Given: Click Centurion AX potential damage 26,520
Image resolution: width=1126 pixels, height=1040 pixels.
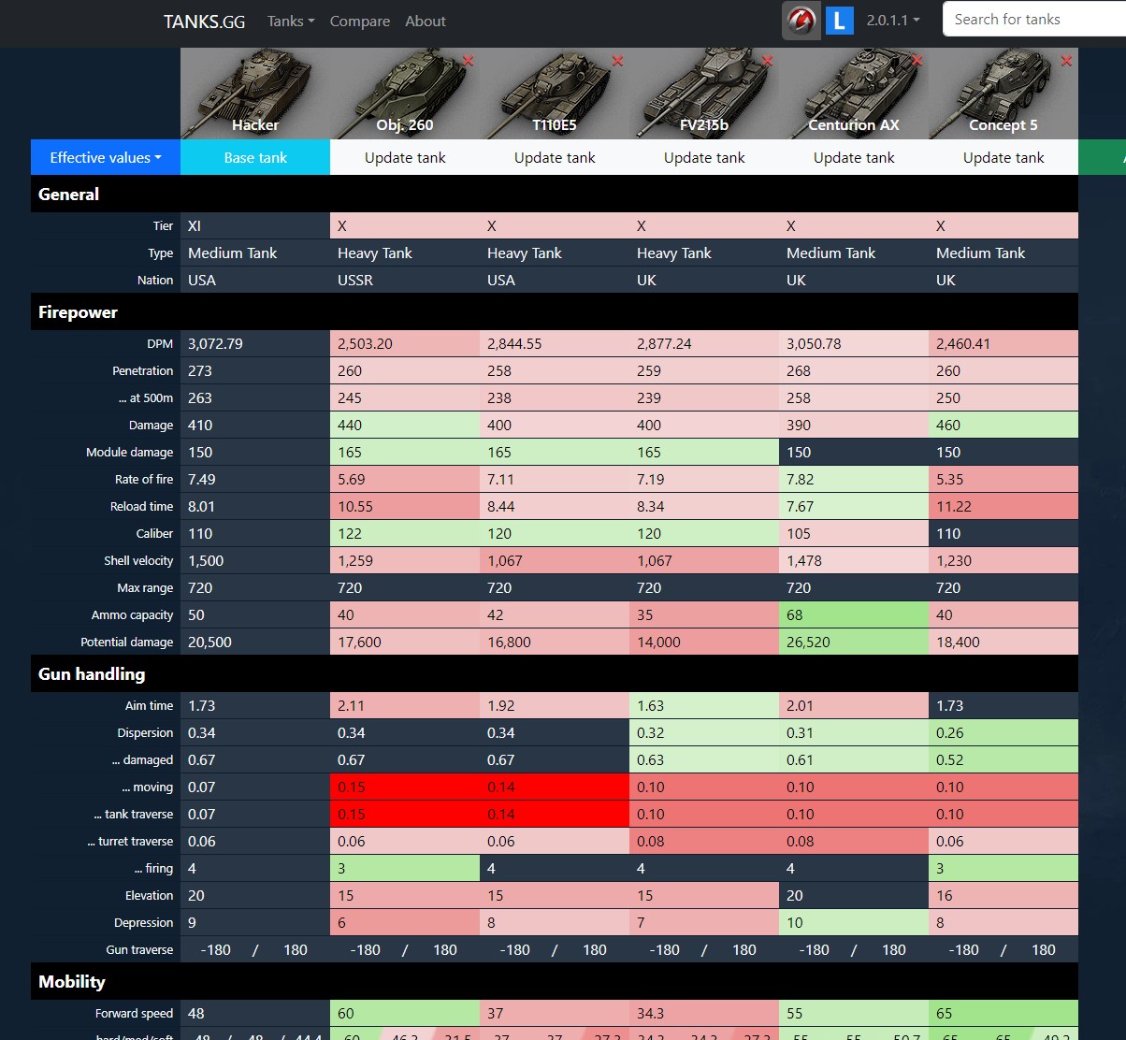Looking at the screenshot, I should (854, 642).
